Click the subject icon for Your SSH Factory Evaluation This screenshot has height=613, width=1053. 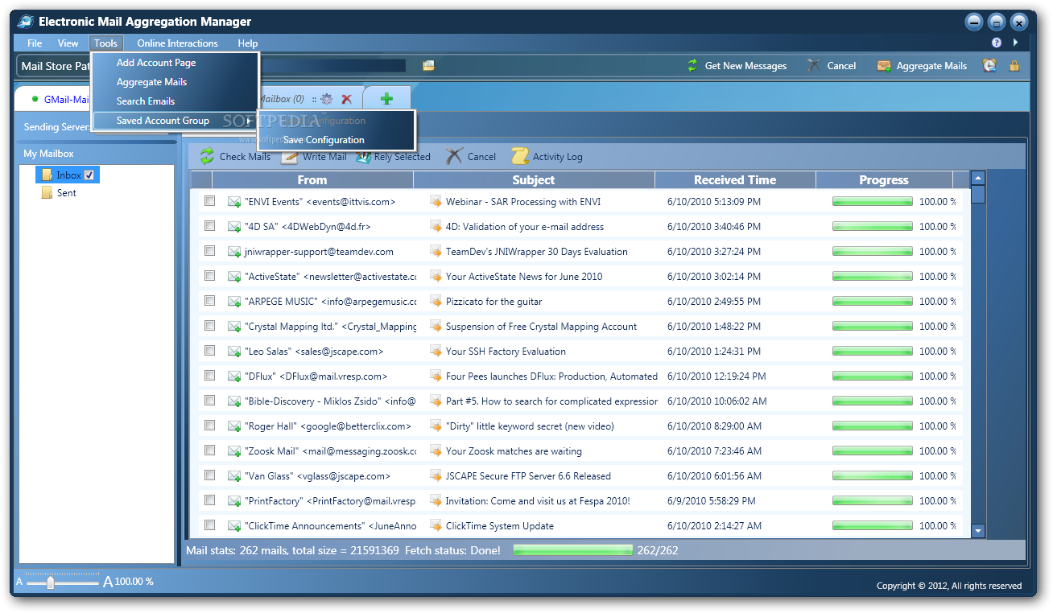436,352
